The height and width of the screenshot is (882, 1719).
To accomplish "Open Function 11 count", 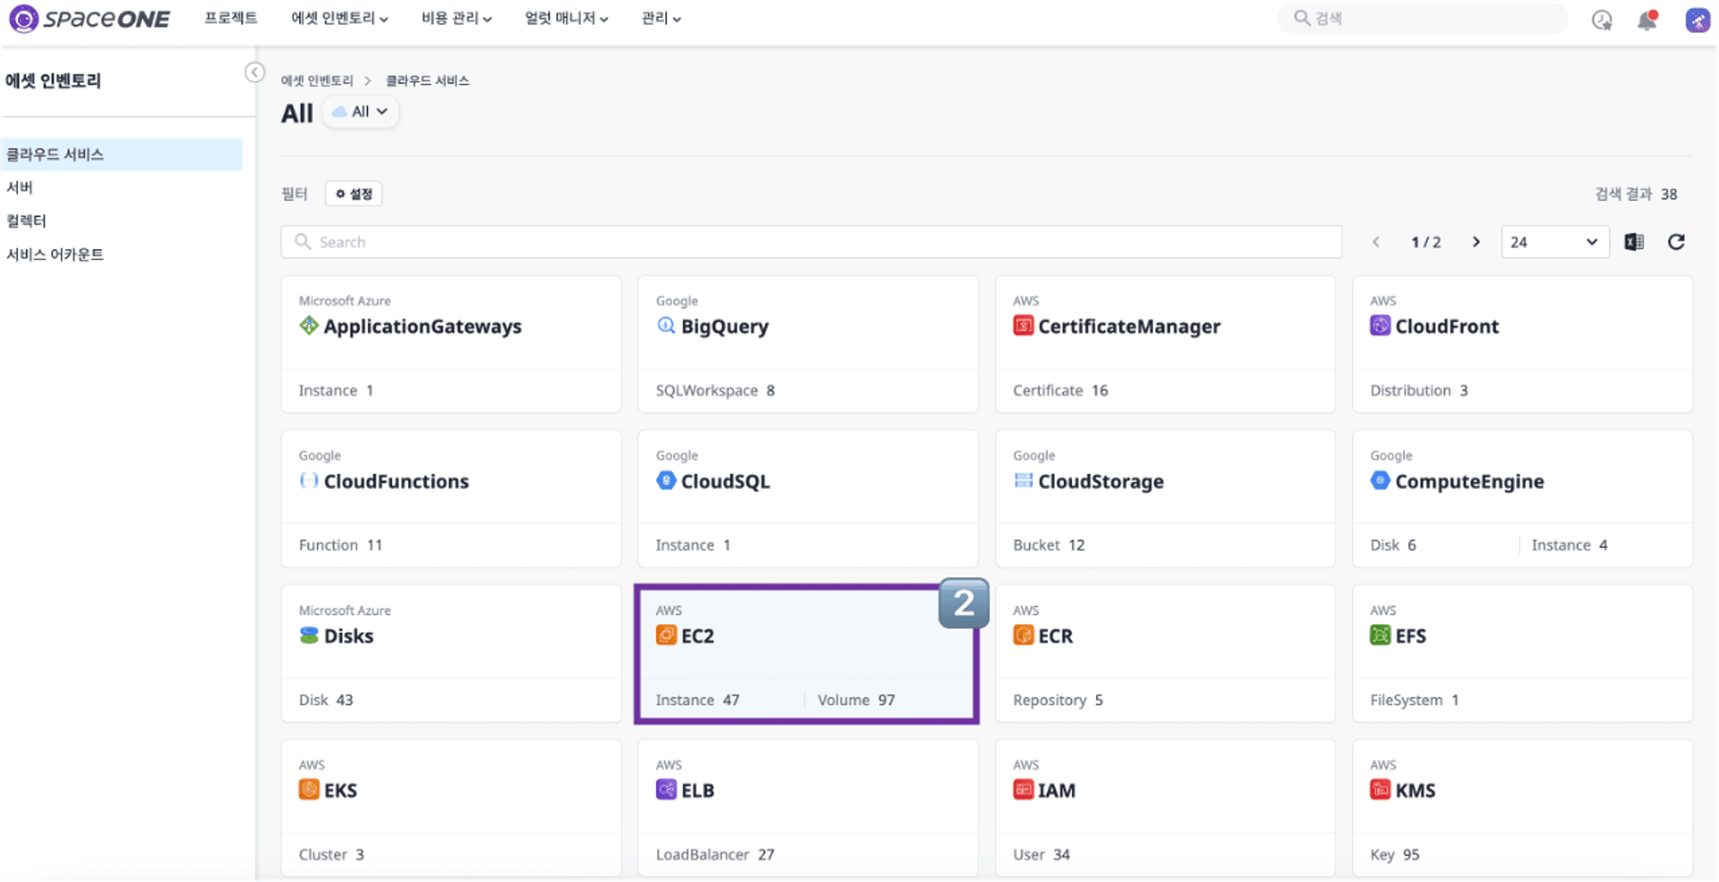I will coord(340,545).
